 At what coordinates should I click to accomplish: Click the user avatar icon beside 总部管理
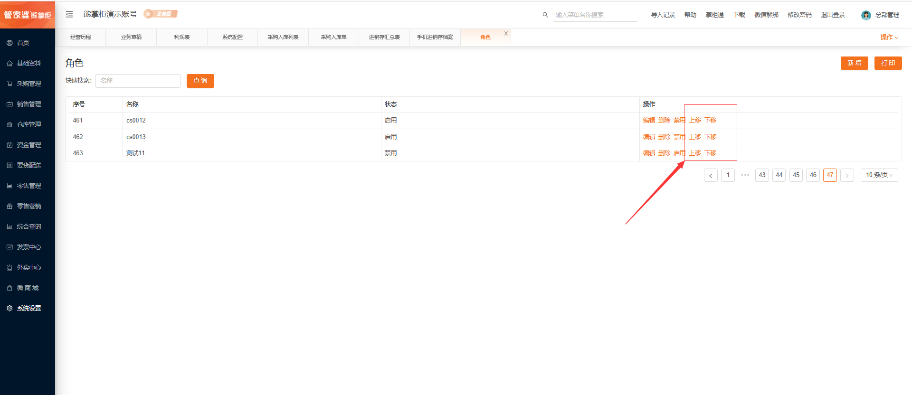866,15
